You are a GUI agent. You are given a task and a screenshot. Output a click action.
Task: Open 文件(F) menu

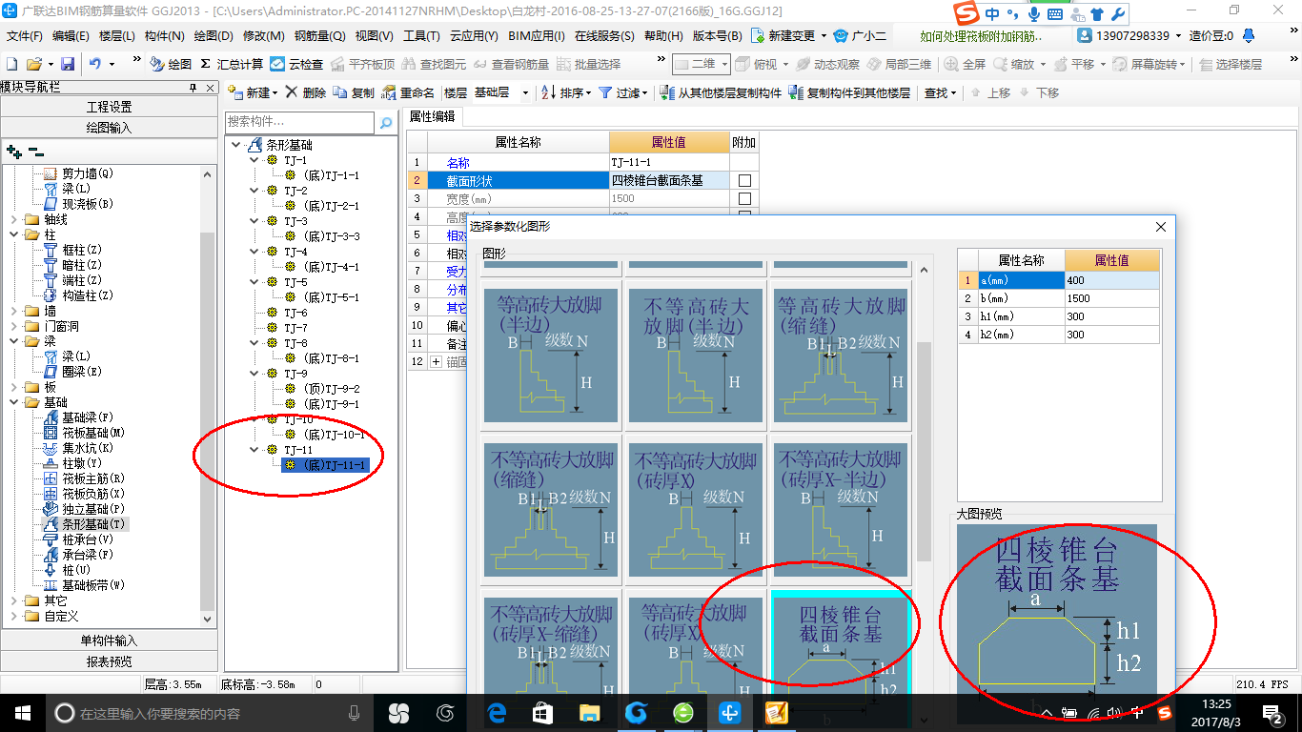[x=25, y=35]
